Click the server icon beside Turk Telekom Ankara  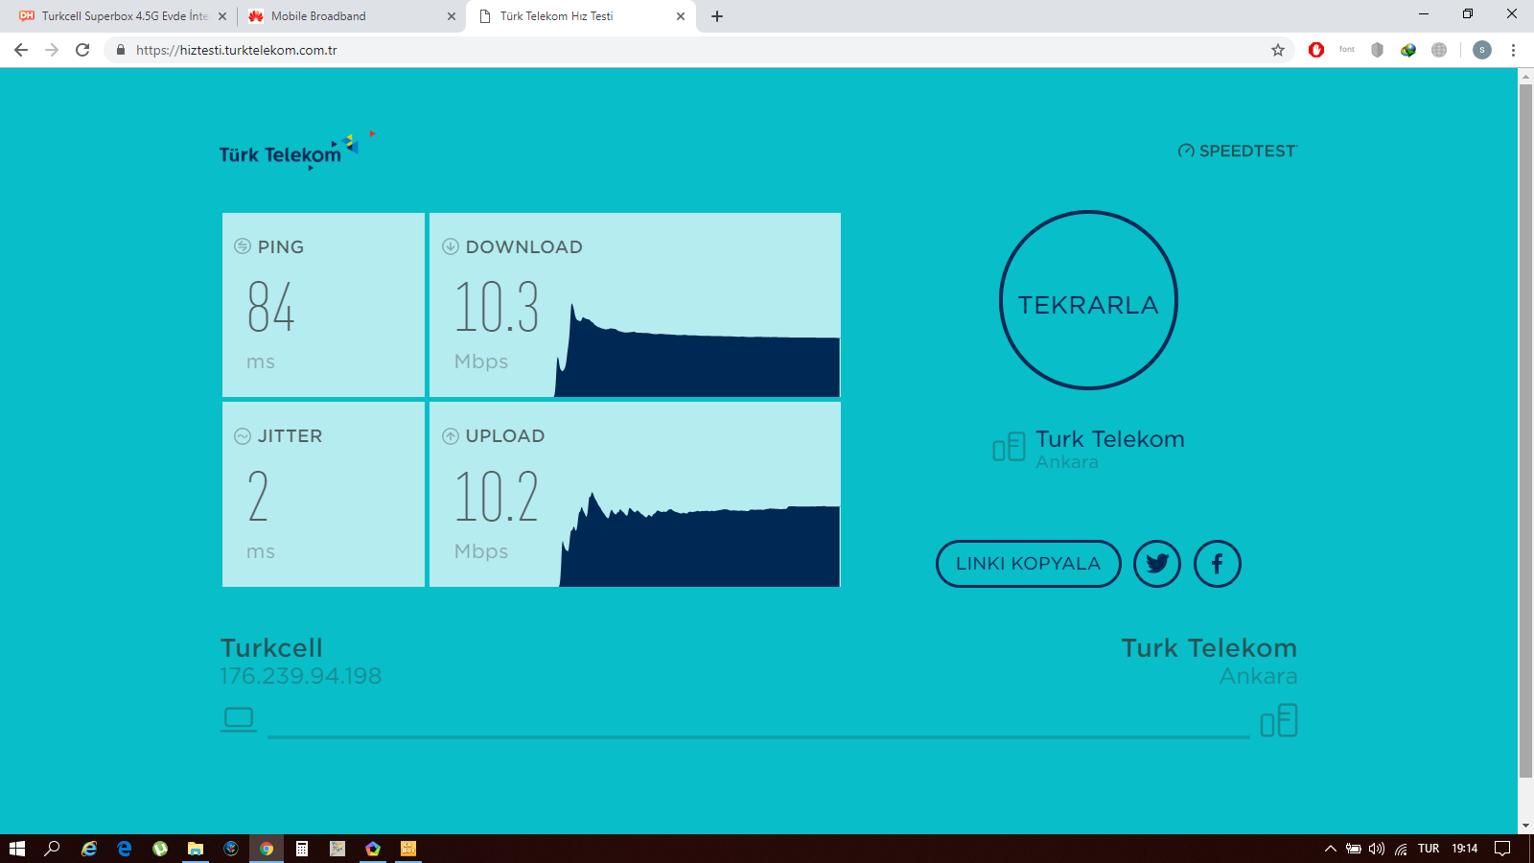1009,447
